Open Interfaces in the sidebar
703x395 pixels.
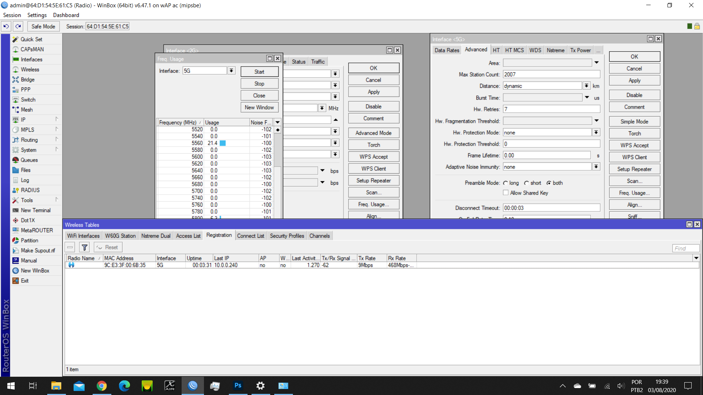pos(31,59)
